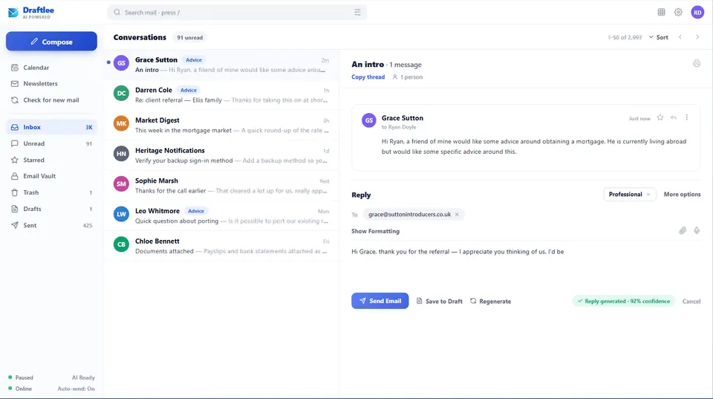
Task: Click the Compose button
Action: tap(51, 42)
